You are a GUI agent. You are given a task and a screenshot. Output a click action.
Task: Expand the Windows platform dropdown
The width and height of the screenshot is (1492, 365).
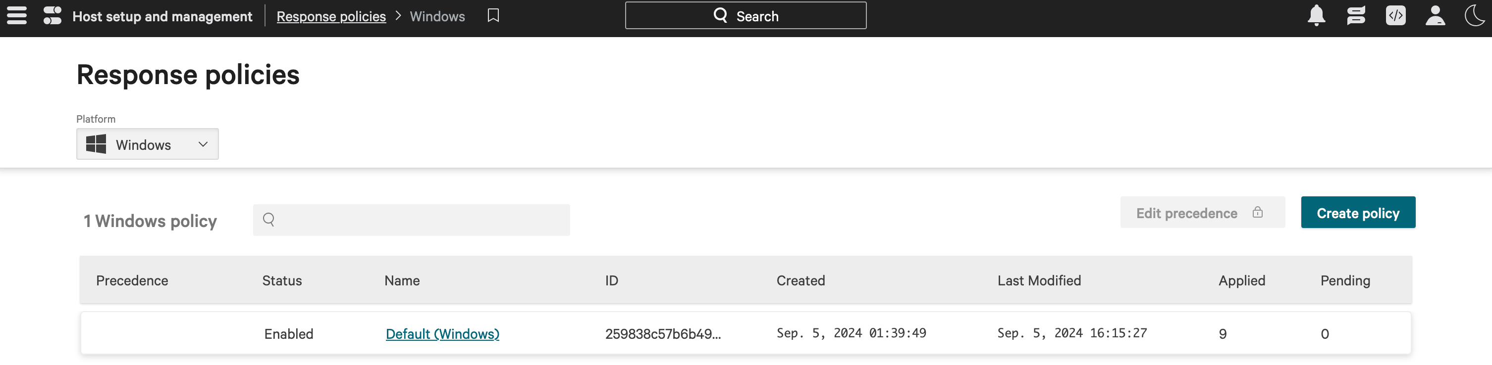point(147,144)
